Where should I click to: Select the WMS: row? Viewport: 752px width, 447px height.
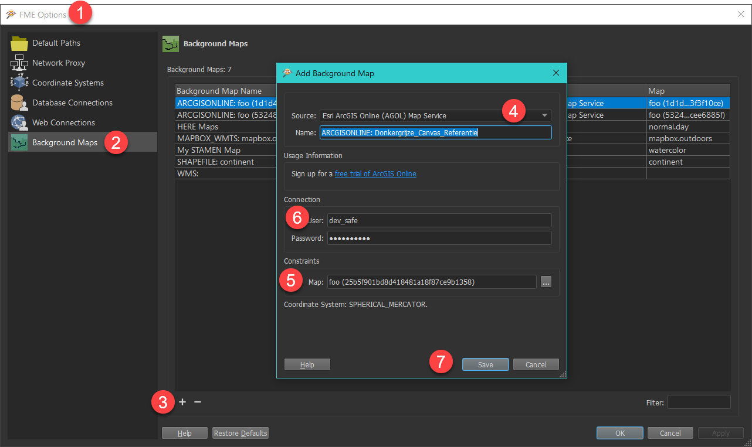226,173
